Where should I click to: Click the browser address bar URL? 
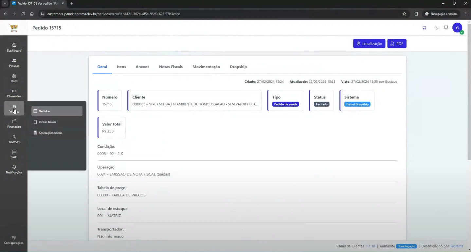coord(114,14)
